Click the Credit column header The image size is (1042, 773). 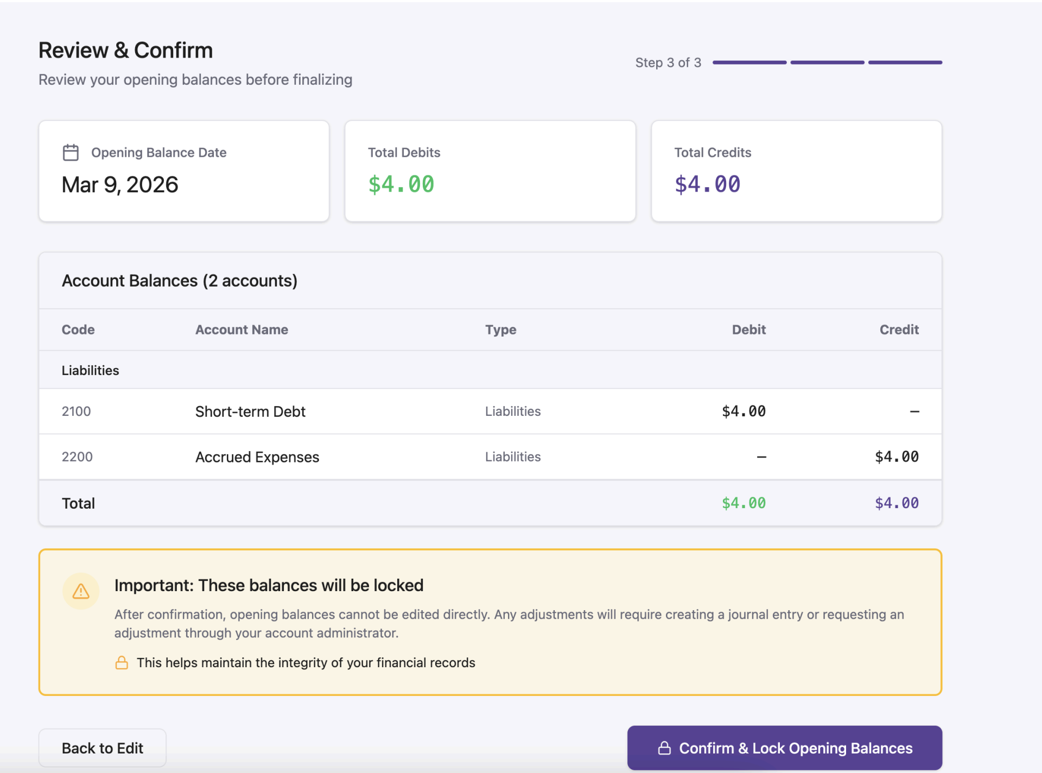pos(899,330)
